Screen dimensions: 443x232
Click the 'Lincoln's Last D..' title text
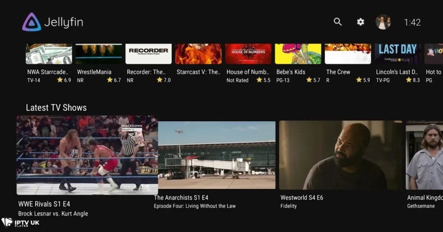point(397,72)
